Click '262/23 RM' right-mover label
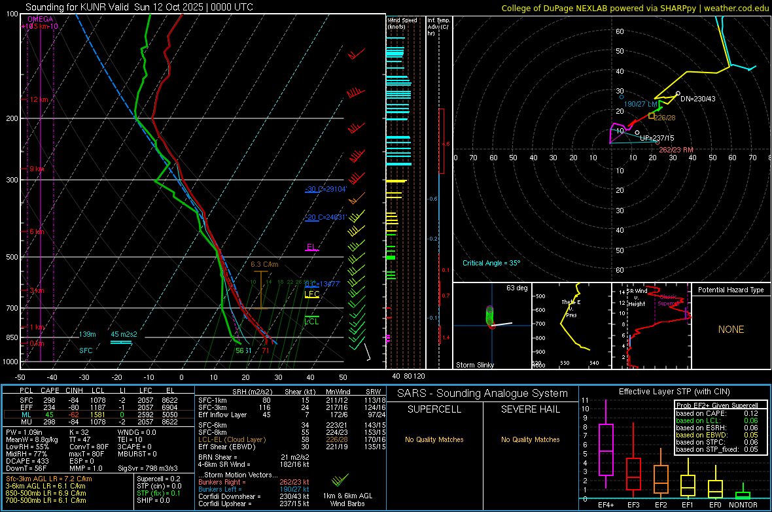The width and height of the screenshot is (772, 512). 676,150
